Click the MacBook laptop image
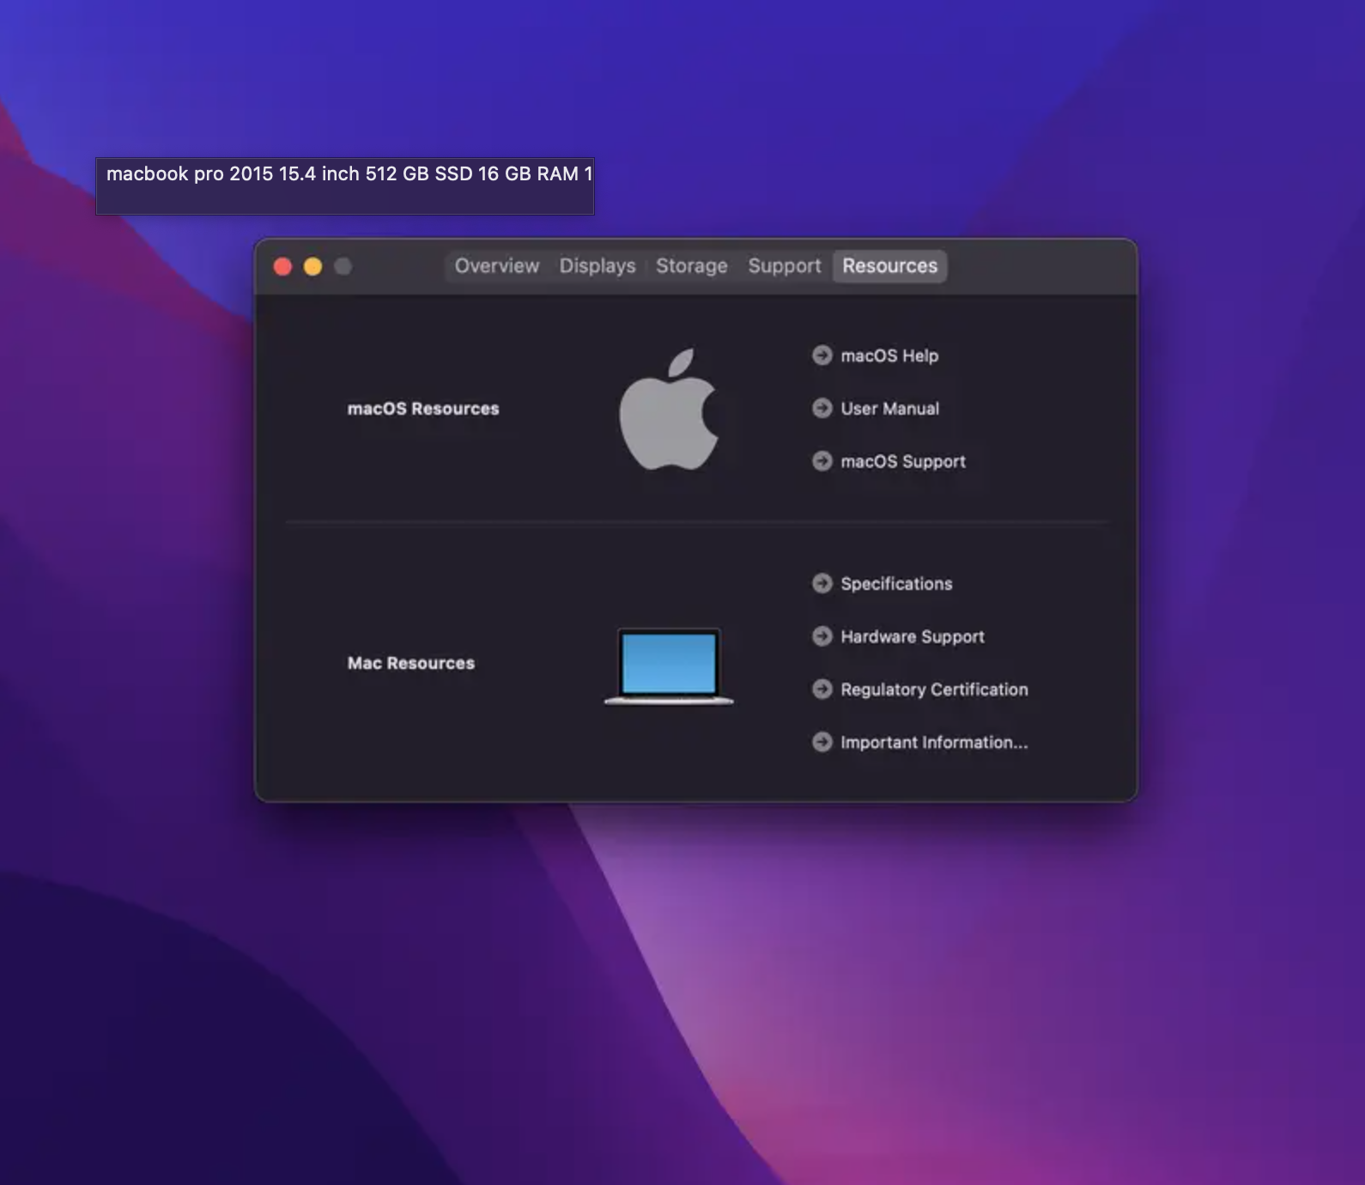Viewport: 1365px width, 1185px height. 669,665
